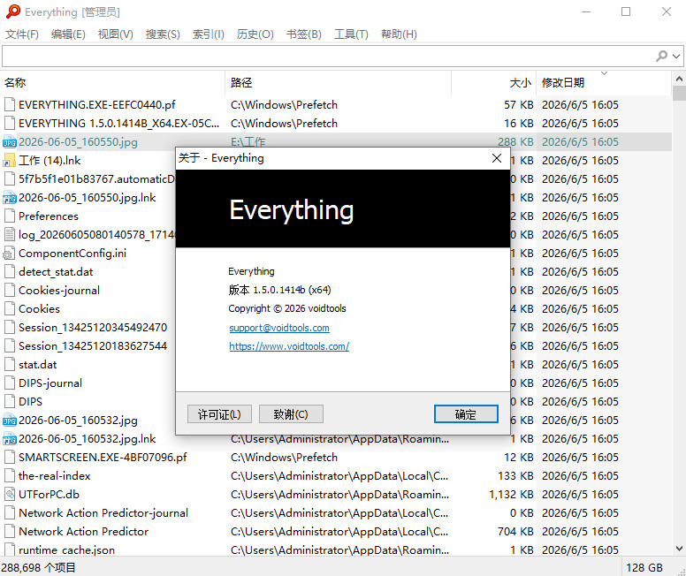
Task: Click the Session_13425120345492470 file icon
Action: [x=9, y=327]
